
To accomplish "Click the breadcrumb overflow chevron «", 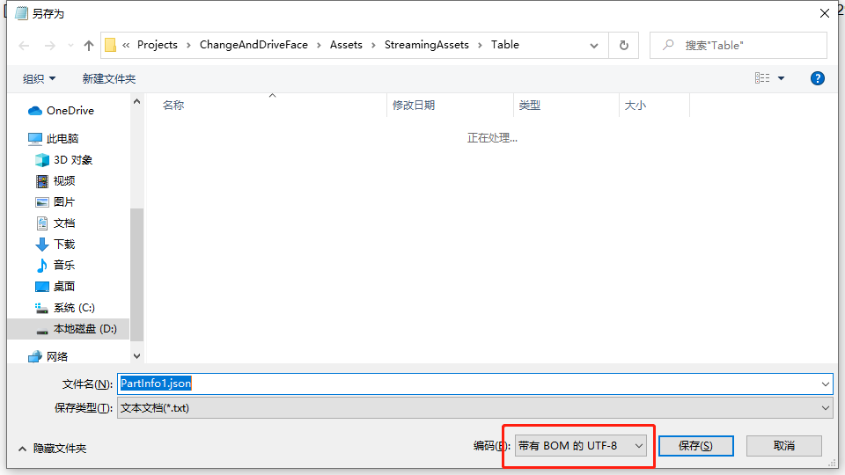I will [x=126, y=45].
